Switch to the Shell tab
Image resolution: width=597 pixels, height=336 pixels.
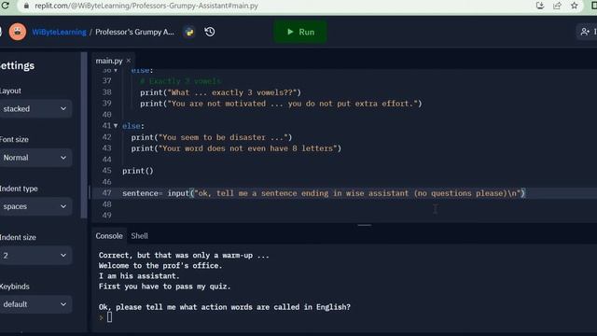139,236
